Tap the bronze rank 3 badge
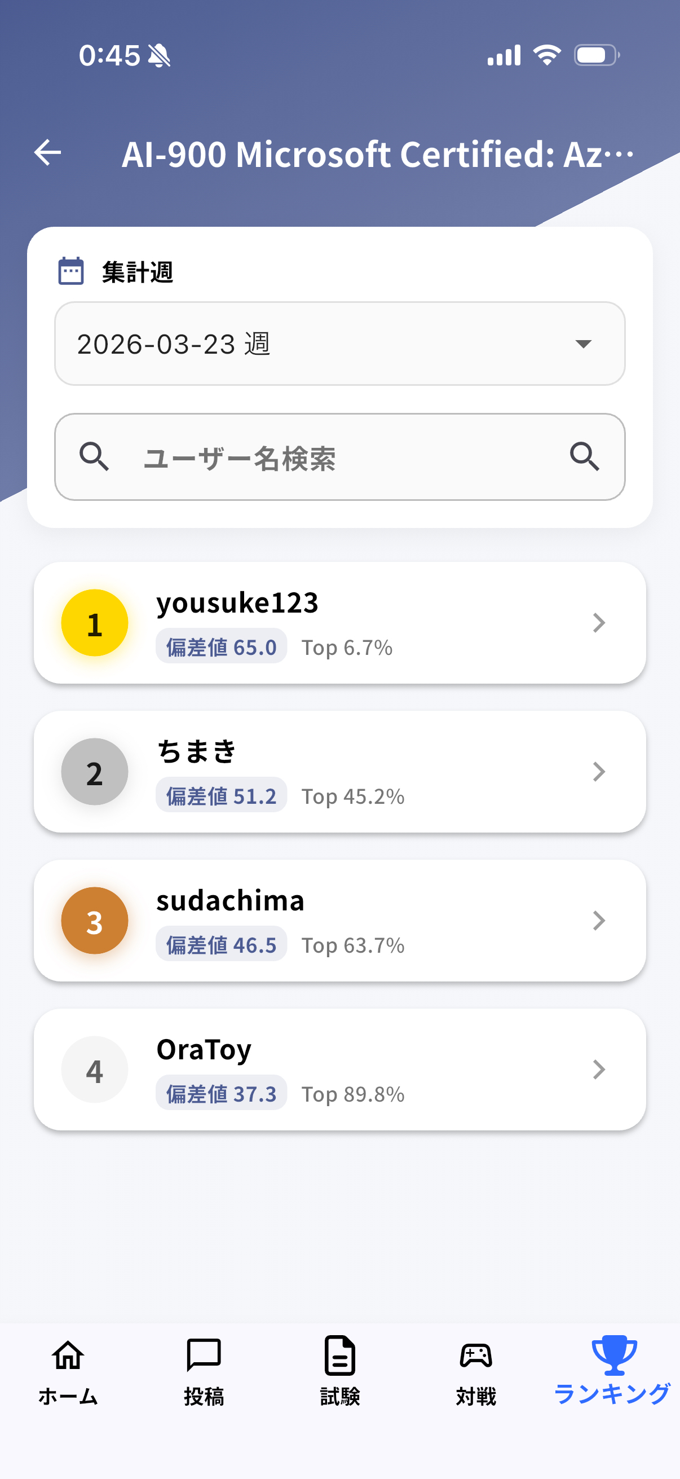 click(95, 921)
